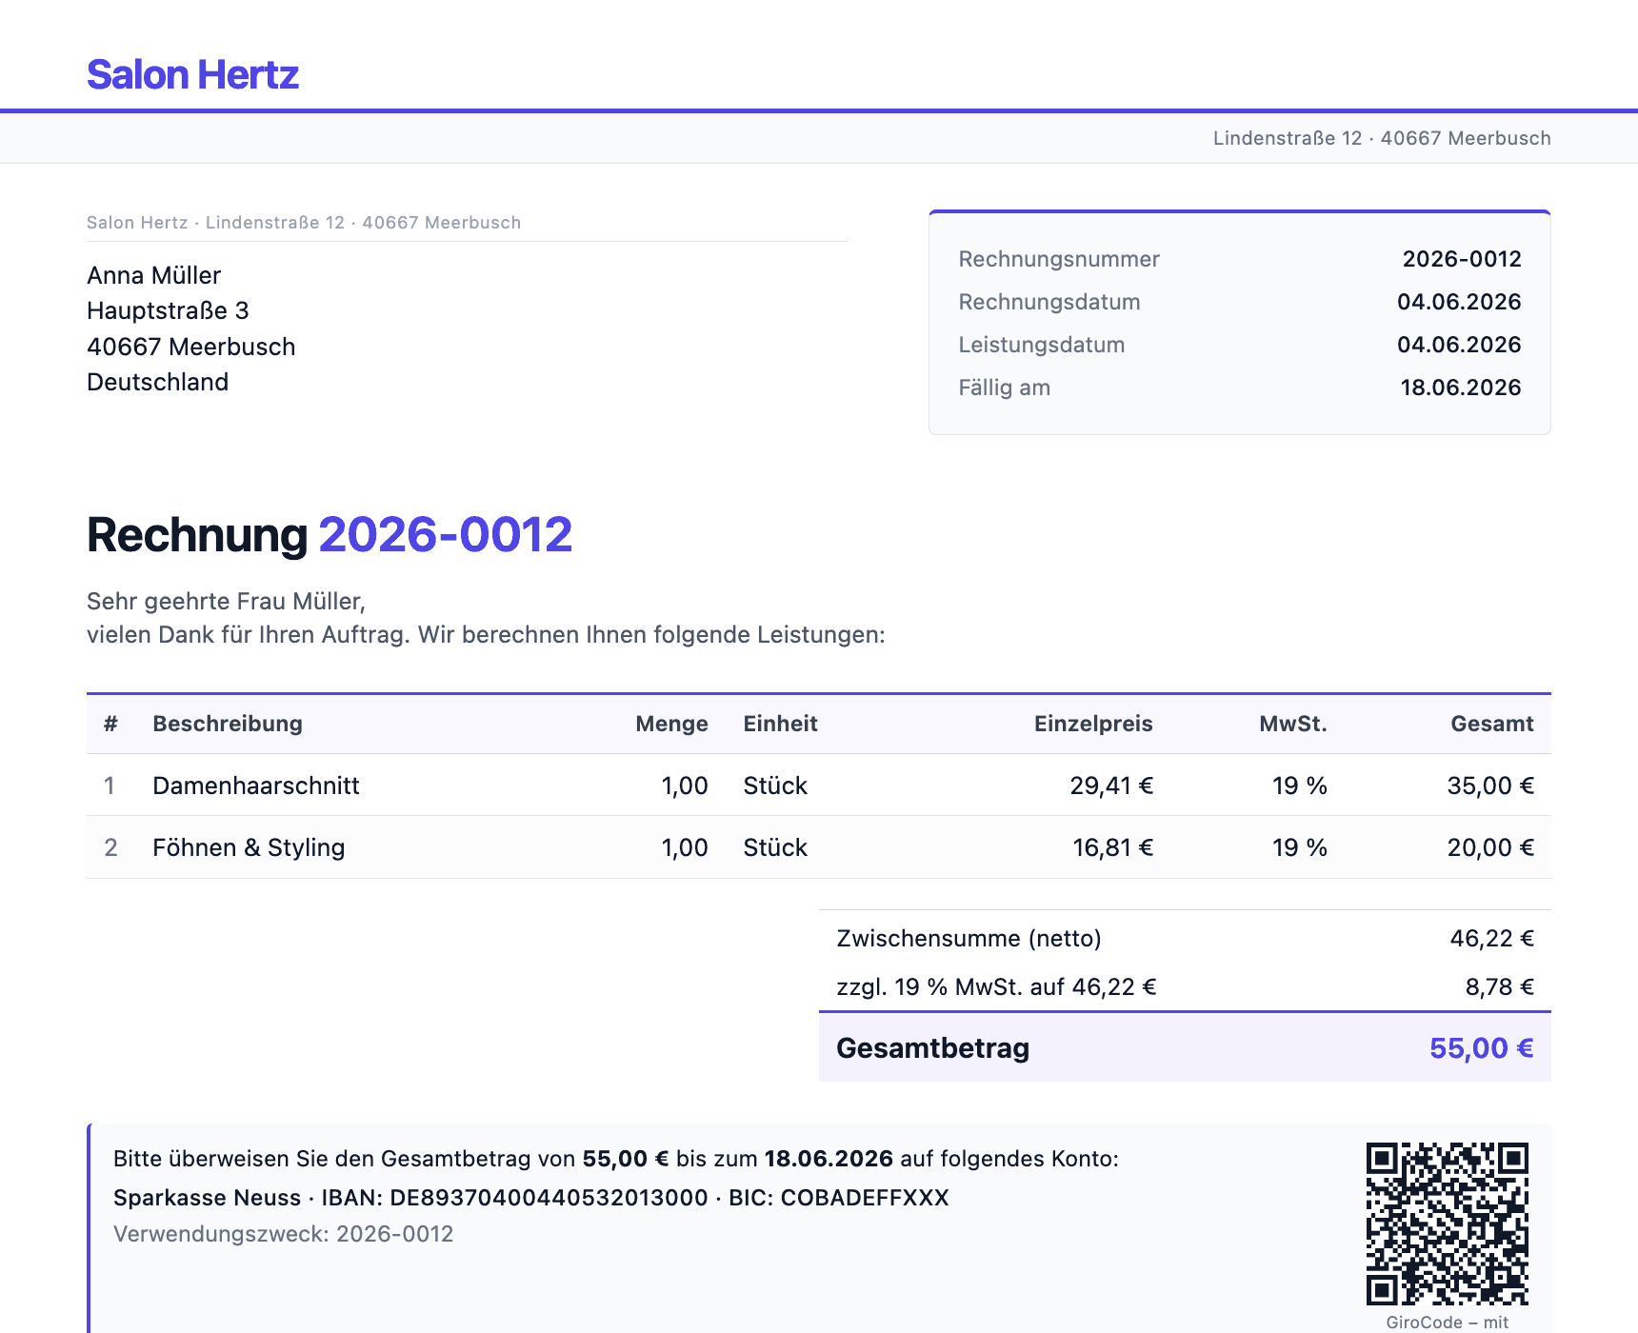Screen dimensions: 1638x1333
Task: Click the Zwischensumme (netto) label
Action: click(x=969, y=939)
